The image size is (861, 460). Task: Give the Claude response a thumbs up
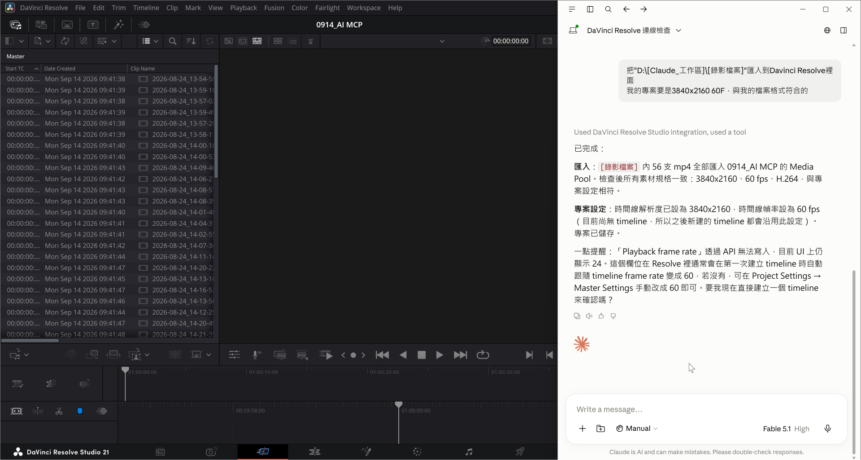(601, 316)
